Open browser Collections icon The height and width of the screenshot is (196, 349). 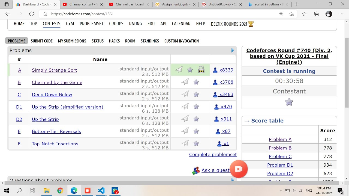316,14
